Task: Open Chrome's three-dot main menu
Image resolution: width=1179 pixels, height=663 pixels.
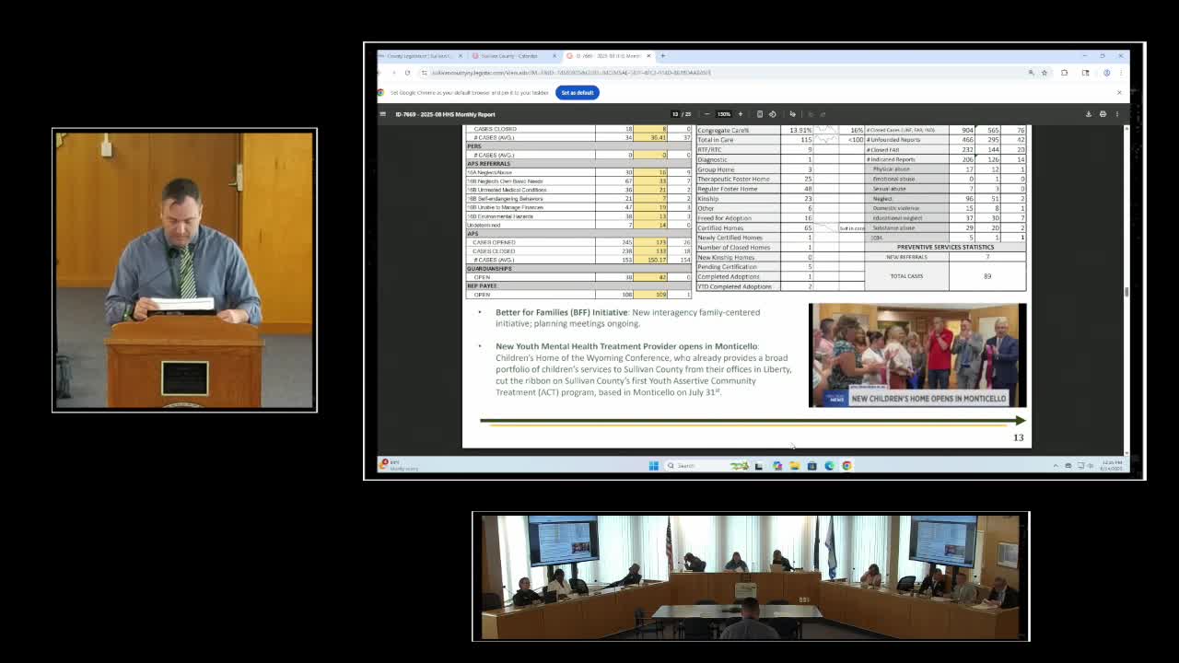Action: pyautogui.click(x=1122, y=72)
